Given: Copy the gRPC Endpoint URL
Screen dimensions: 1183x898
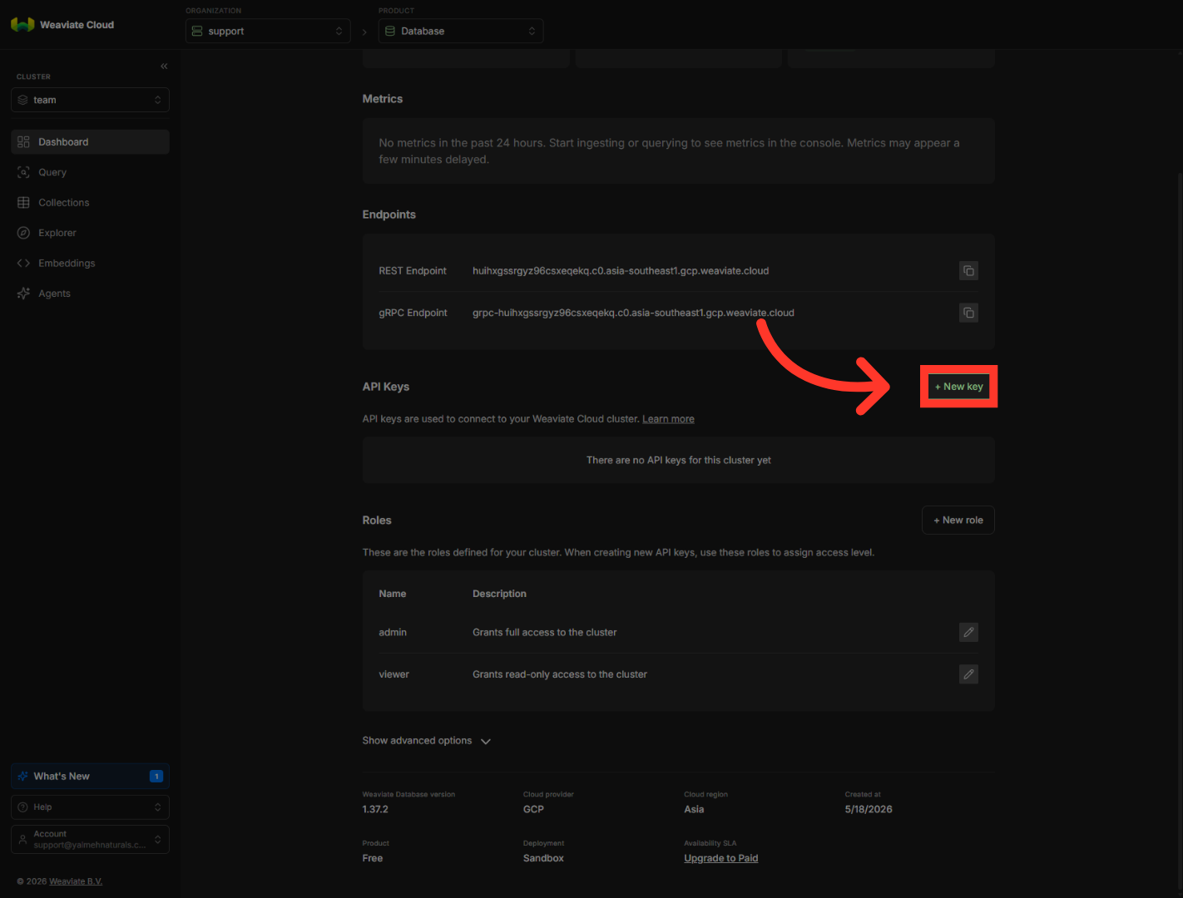Looking at the screenshot, I should tap(968, 313).
